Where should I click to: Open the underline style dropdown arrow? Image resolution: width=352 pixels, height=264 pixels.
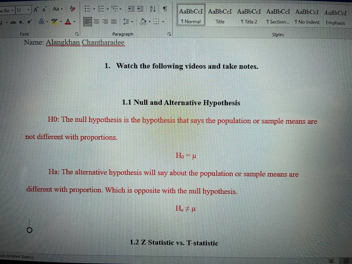[x=7, y=22]
